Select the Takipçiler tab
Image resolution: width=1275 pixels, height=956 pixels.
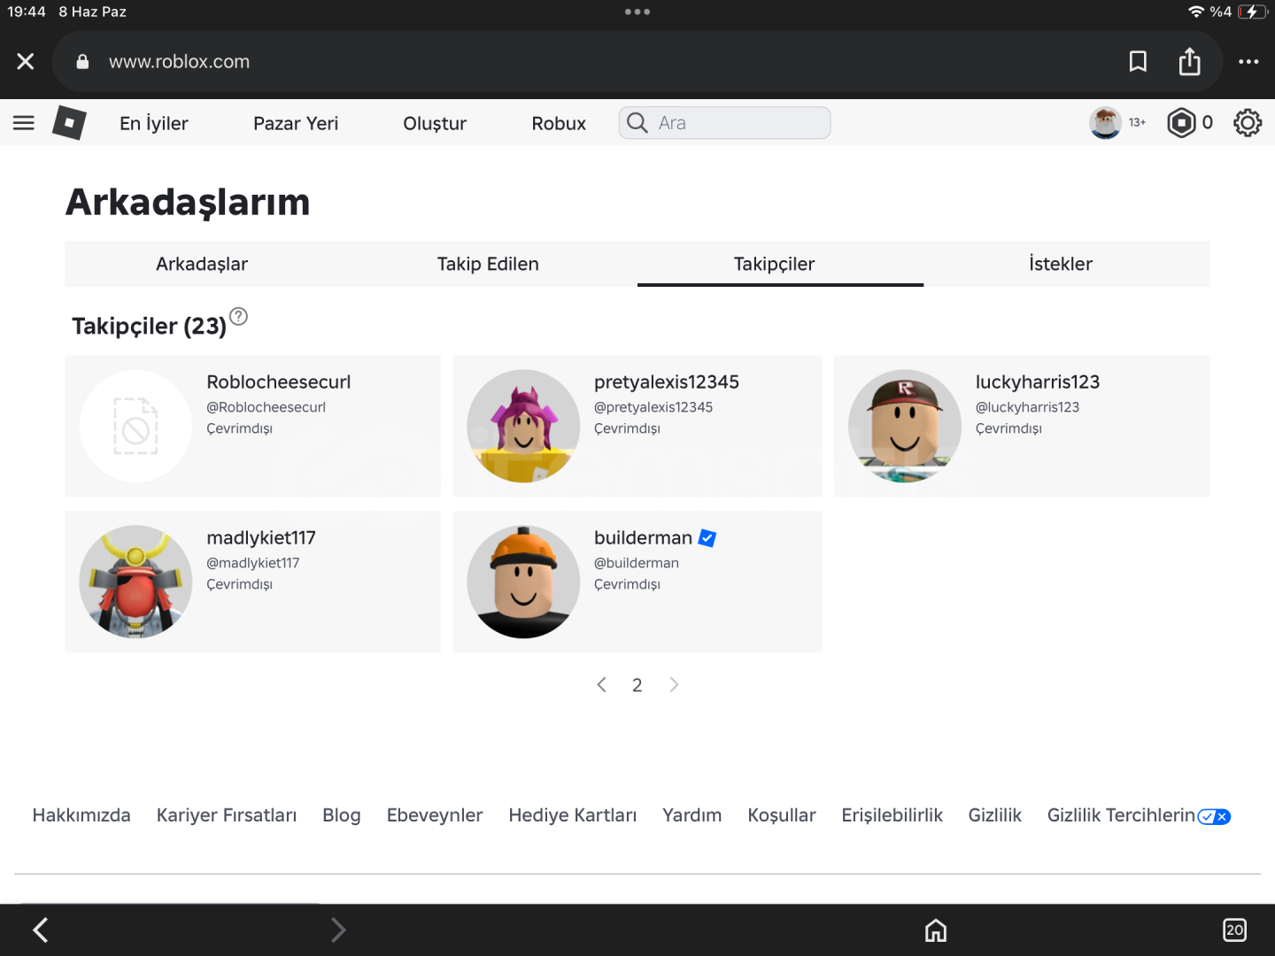(x=774, y=264)
